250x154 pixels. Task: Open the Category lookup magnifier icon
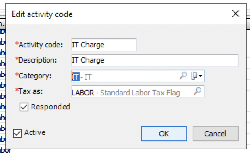(x=183, y=76)
